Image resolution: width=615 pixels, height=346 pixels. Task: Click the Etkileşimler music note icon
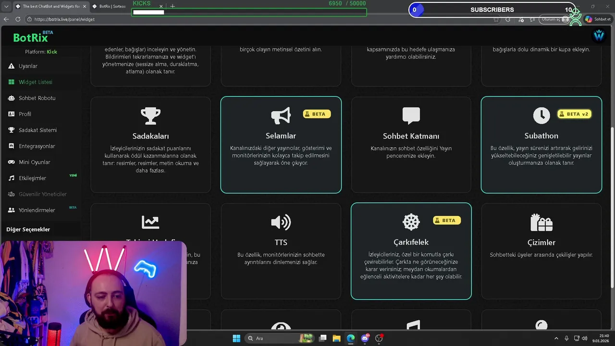click(x=12, y=178)
